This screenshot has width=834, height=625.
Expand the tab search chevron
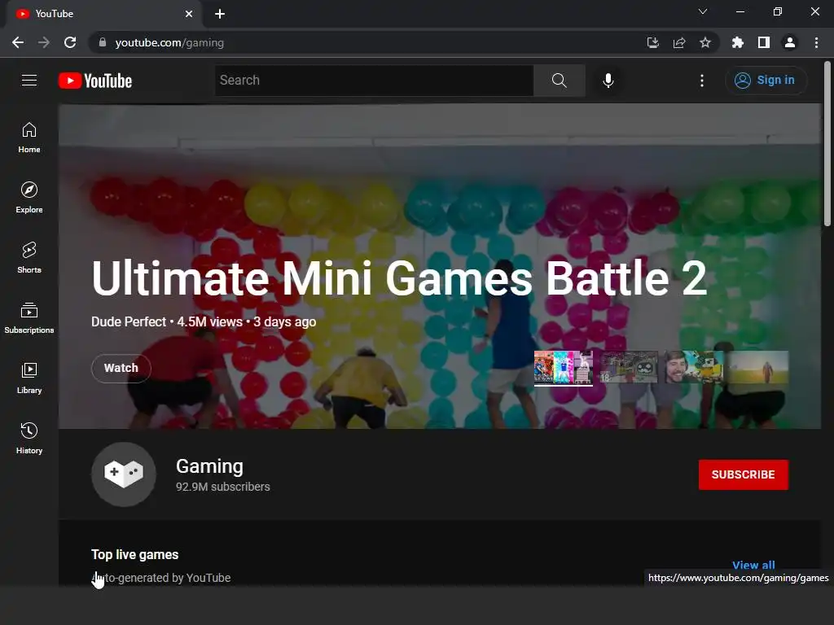703,11
